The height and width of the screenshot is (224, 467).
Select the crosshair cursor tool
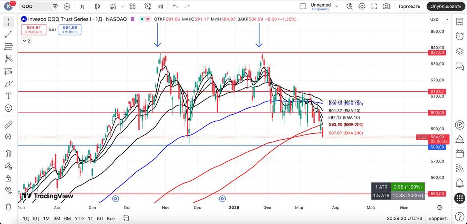[8, 22]
